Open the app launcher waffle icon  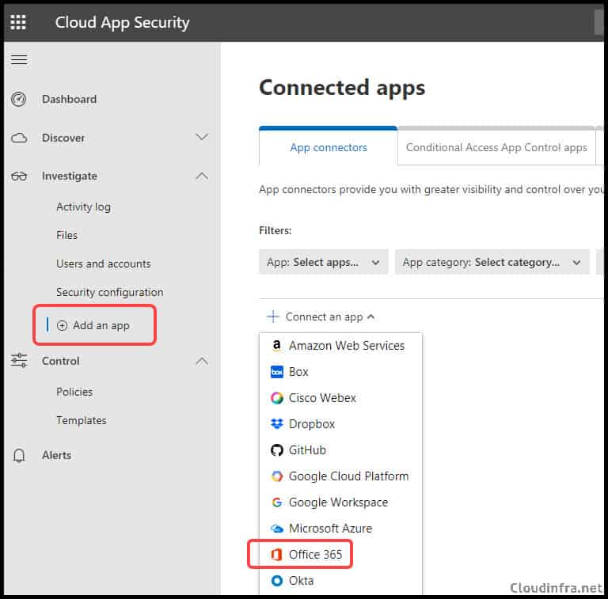click(x=18, y=22)
